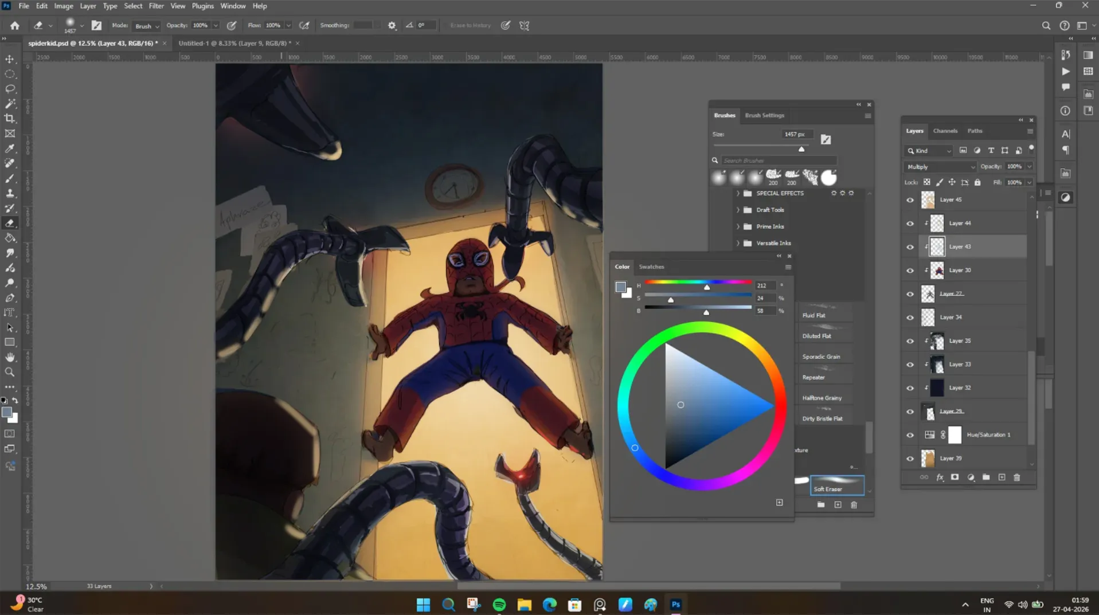Open the Search magnifier at top right
Viewport: 1099px width, 615px height.
coord(1046,25)
